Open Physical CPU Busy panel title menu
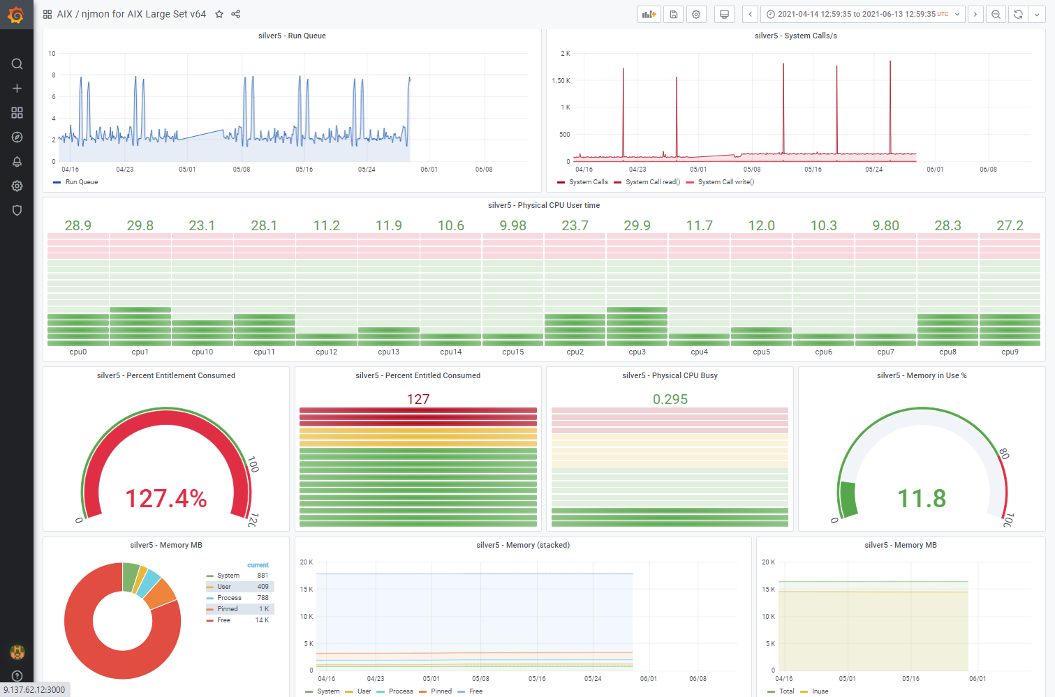Viewport: 1055px width, 697px height. pyautogui.click(x=670, y=375)
